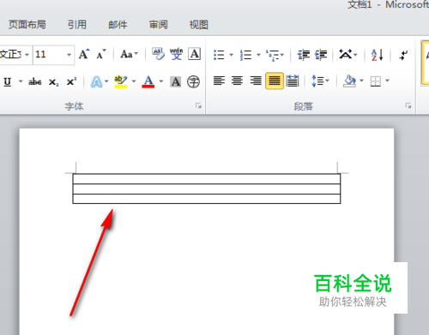Open underline style dropdown arrow
Image resolution: width=429 pixels, height=335 pixels.
(x=21, y=81)
